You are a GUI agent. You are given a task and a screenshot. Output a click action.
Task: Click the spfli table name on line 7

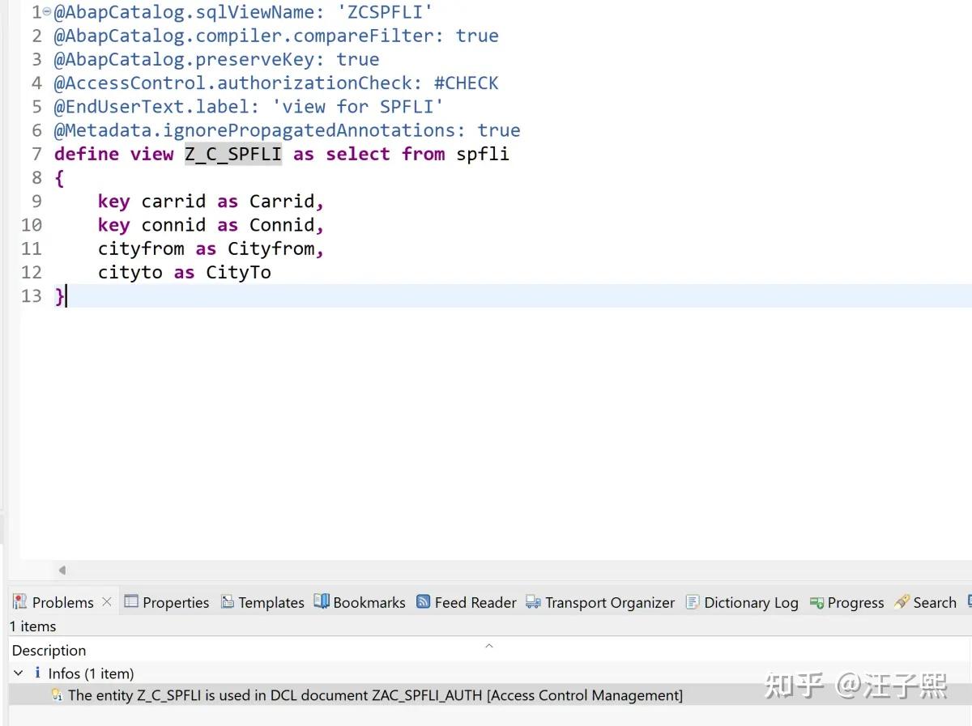(x=483, y=154)
